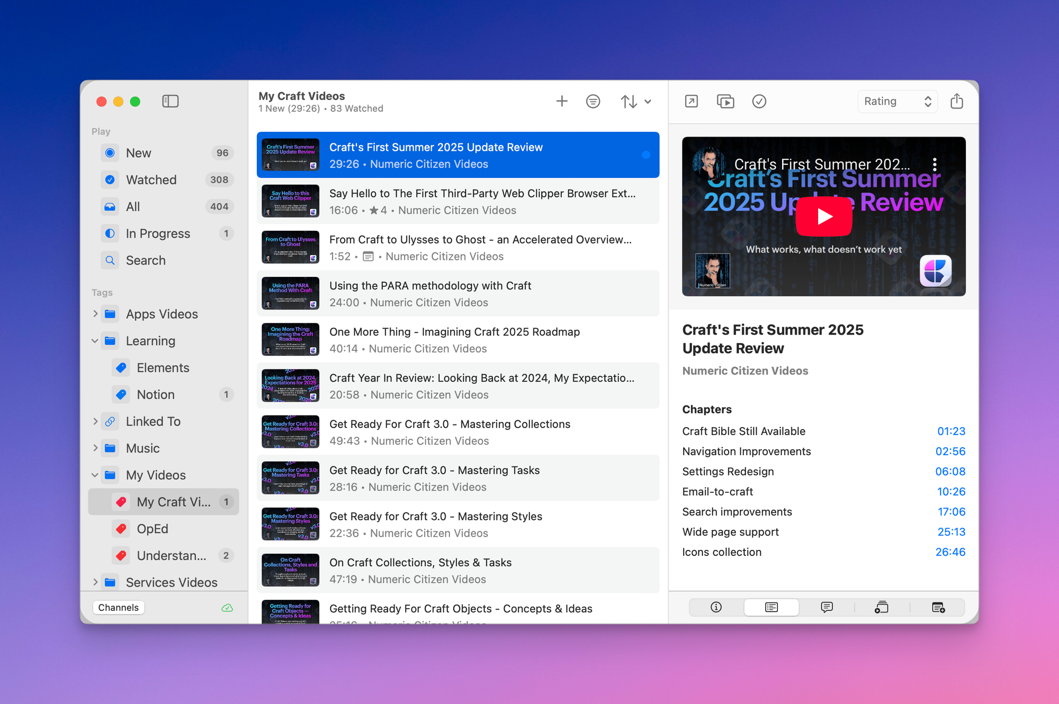Click the add video plus icon
1059x704 pixels.
pyautogui.click(x=562, y=101)
